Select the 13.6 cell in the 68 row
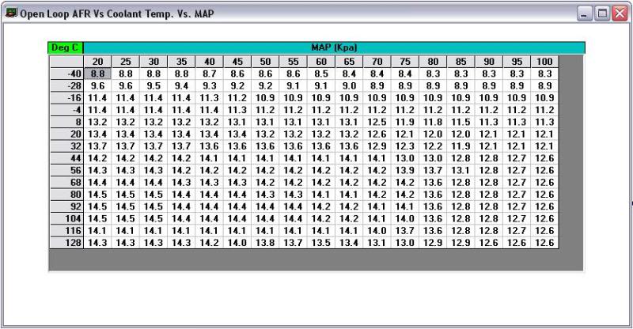This screenshot has width=633, height=329. (x=433, y=183)
